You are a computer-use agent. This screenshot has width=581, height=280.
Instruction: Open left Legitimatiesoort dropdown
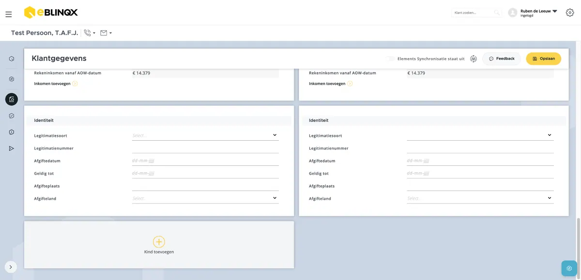[x=205, y=135]
